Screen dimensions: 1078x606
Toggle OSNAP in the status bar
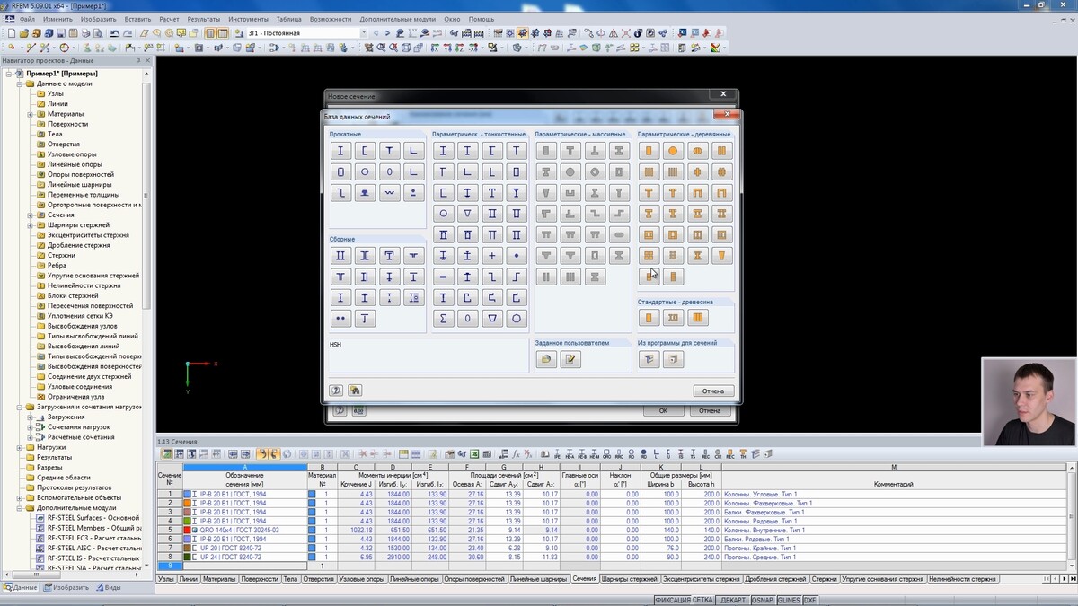(x=763, y=600)
